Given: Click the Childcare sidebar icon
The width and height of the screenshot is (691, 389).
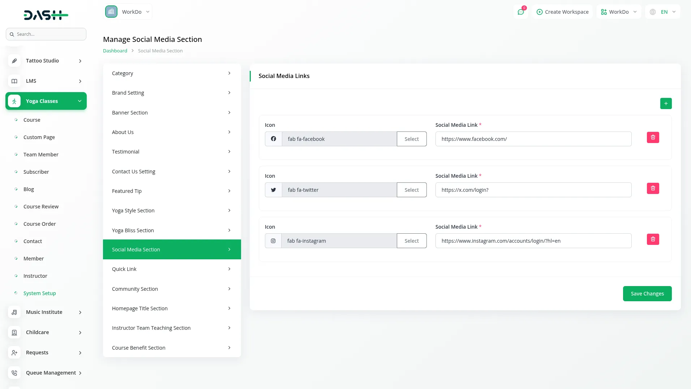Looking at the screenshot, I should pyautogui.click(x=14, y=332).
